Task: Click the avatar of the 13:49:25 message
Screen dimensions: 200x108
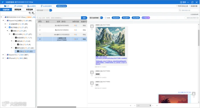Action: pos(92,72)
